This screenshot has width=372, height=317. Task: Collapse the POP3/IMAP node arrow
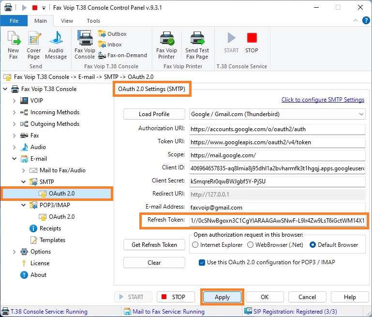click(x=24, y=205)
